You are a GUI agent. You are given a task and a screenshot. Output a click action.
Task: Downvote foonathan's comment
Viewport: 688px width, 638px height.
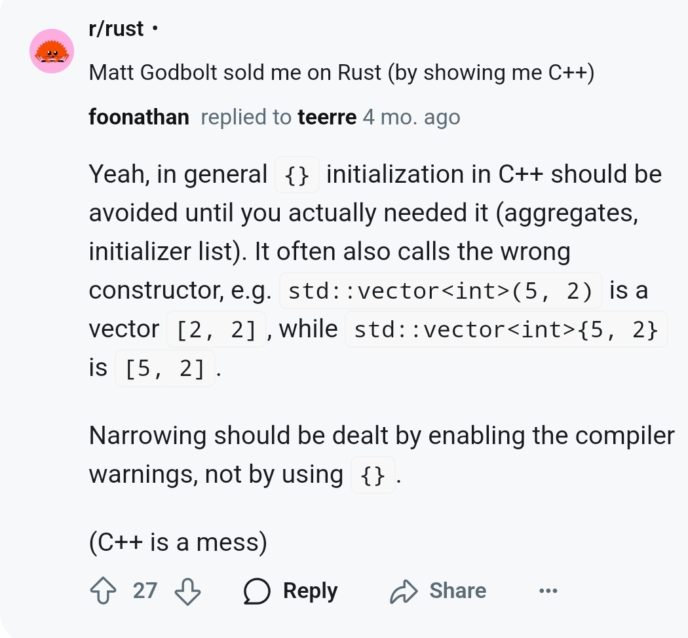(x=188, y=591)
